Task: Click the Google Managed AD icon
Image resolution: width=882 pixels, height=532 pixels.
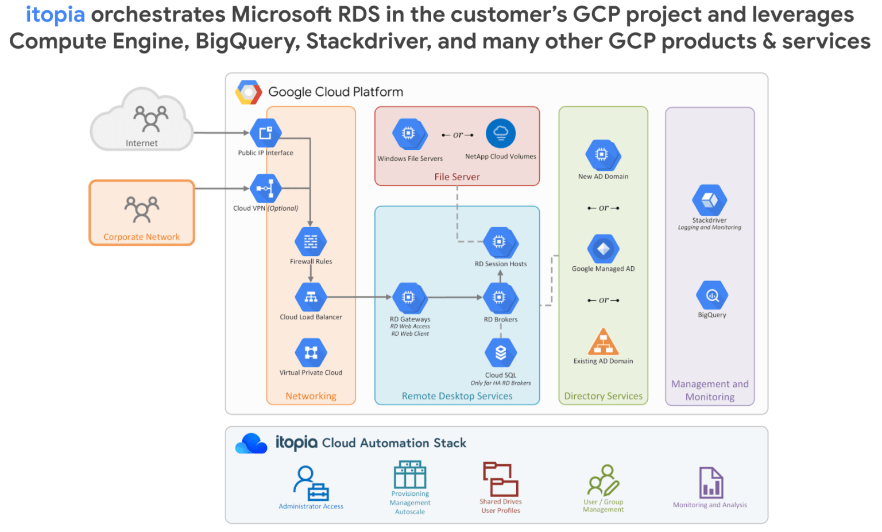Action: pos(602,250)
